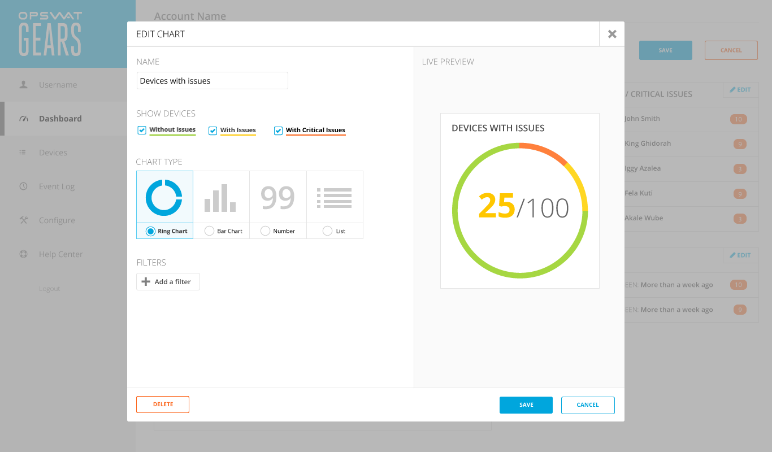Select the List icon tile

click(x=335, y=197)
